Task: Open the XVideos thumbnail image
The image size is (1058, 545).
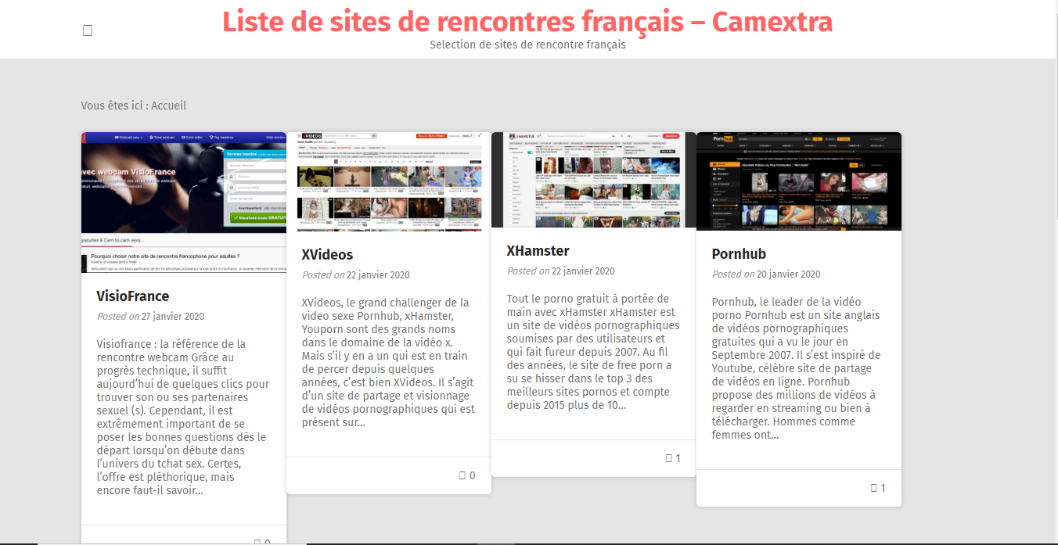Action: pyautogui.click(x=389, y=181)
